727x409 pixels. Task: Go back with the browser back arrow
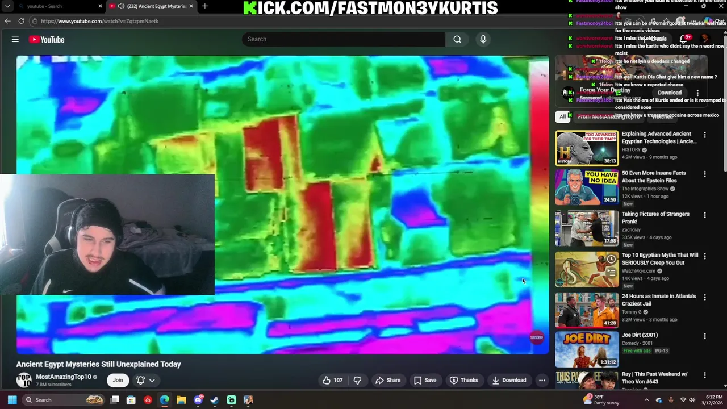click(x=7, y=21)
